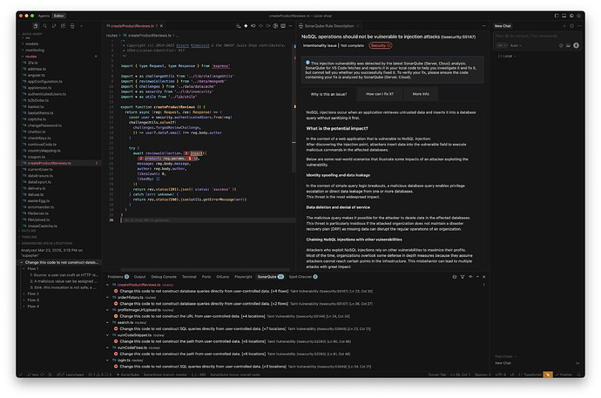Switch to Debug Console tab
Image resolution: width=601 pixels, height=398 pixels.
click(164, 277)
